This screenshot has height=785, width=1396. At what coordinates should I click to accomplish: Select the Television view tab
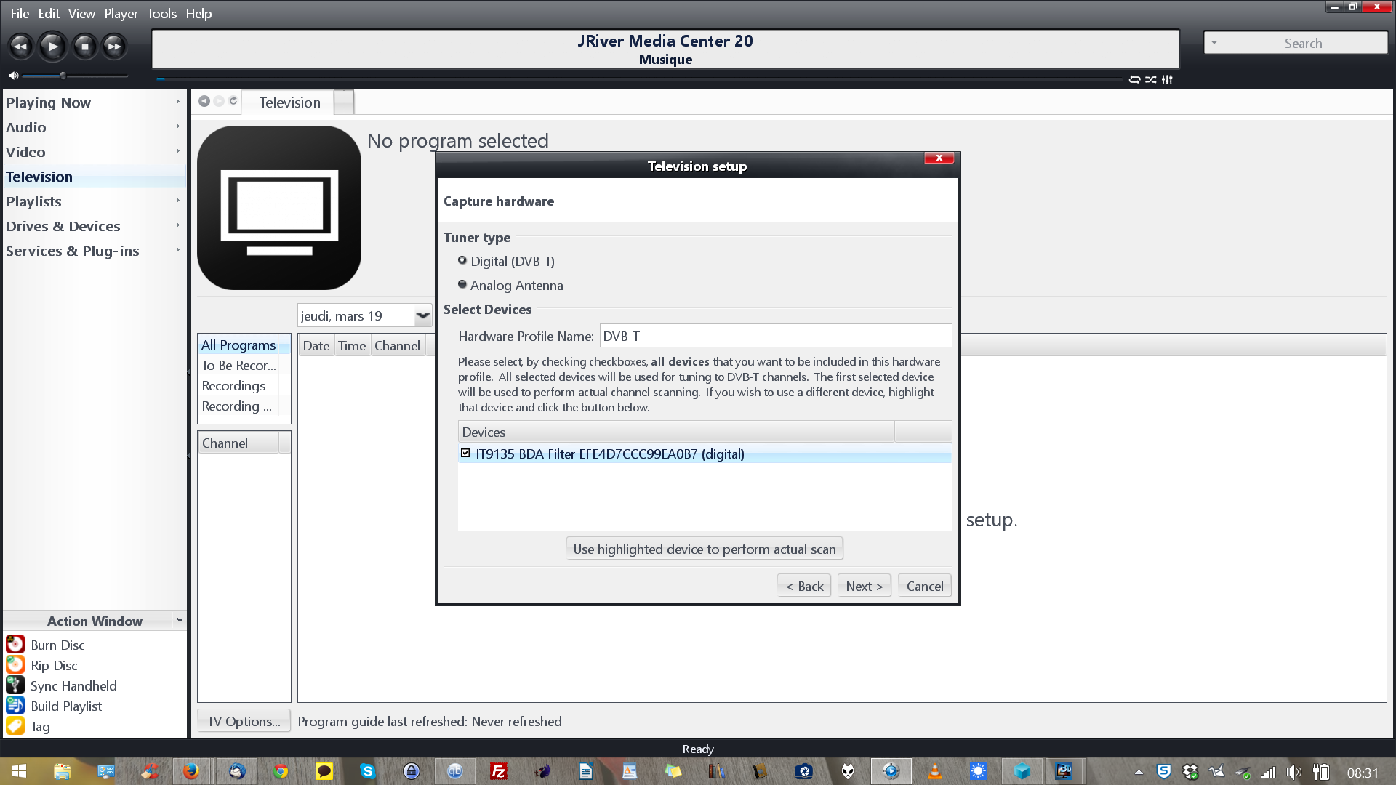(289, 102)
